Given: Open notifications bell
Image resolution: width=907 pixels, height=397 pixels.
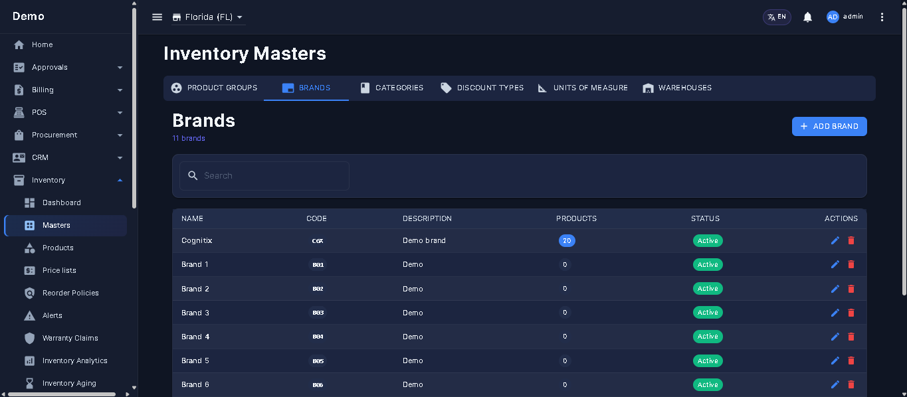Looking at the screenshot, I should 808,17.
